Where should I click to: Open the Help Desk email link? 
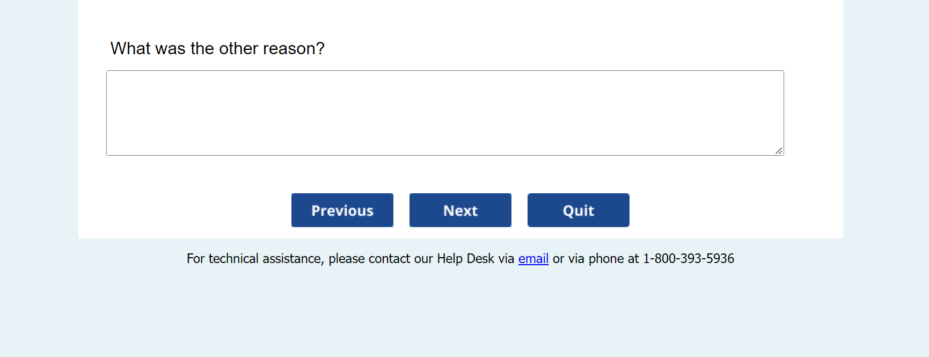[533, 259]
